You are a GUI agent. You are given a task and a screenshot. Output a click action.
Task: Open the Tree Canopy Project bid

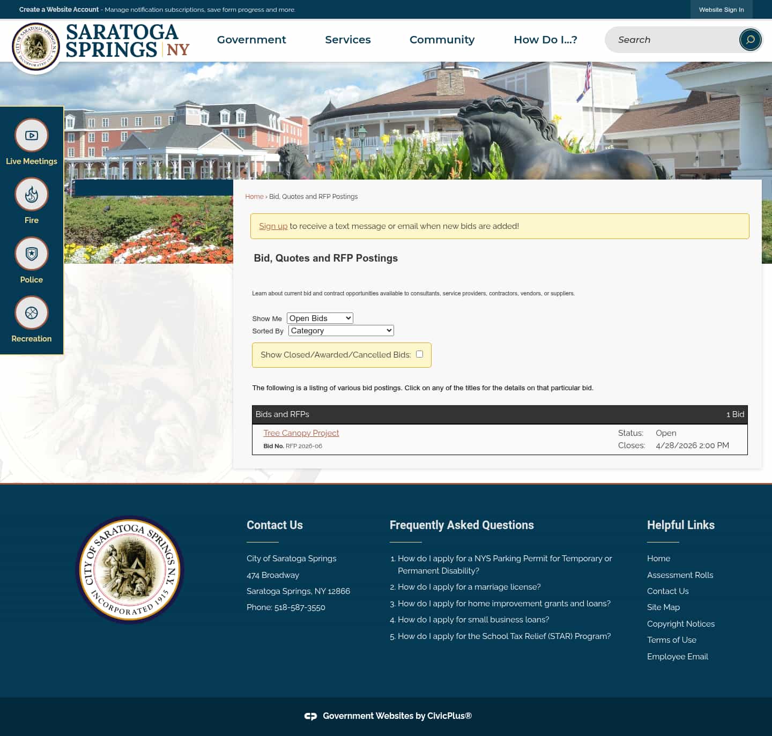point(301,433)
